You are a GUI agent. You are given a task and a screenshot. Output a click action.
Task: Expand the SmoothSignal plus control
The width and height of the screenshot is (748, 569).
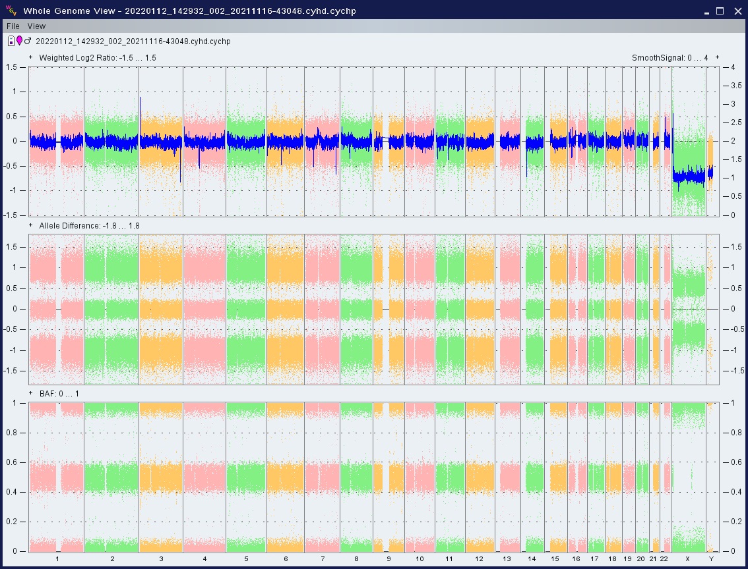(x=717, y=58)
